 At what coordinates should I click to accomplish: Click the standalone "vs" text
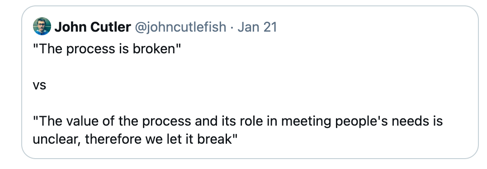click(39, 85)
